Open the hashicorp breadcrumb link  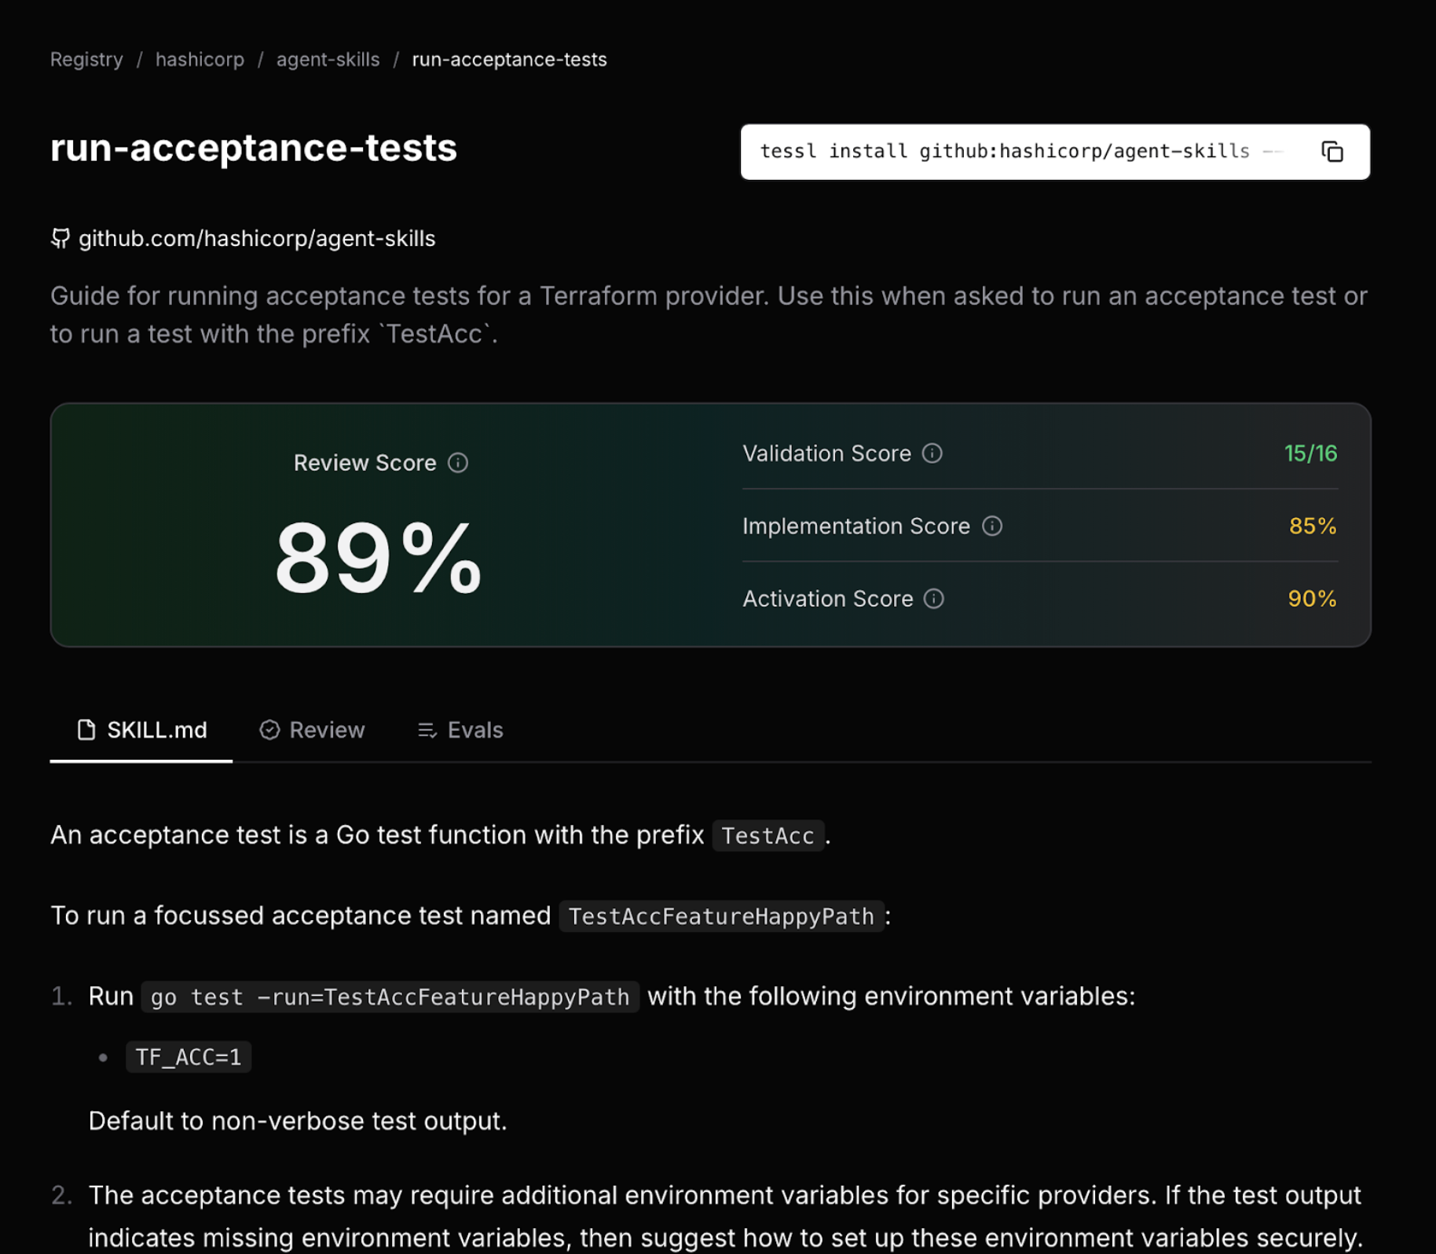(x=200, y=59)
